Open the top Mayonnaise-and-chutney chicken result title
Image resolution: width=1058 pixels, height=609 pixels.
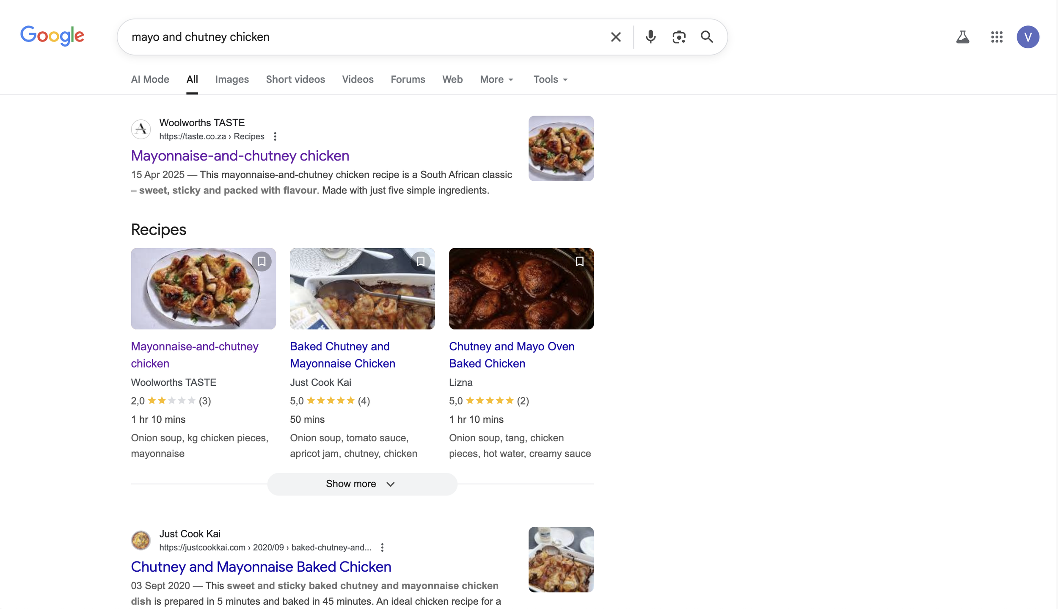[x=240, y=156]
